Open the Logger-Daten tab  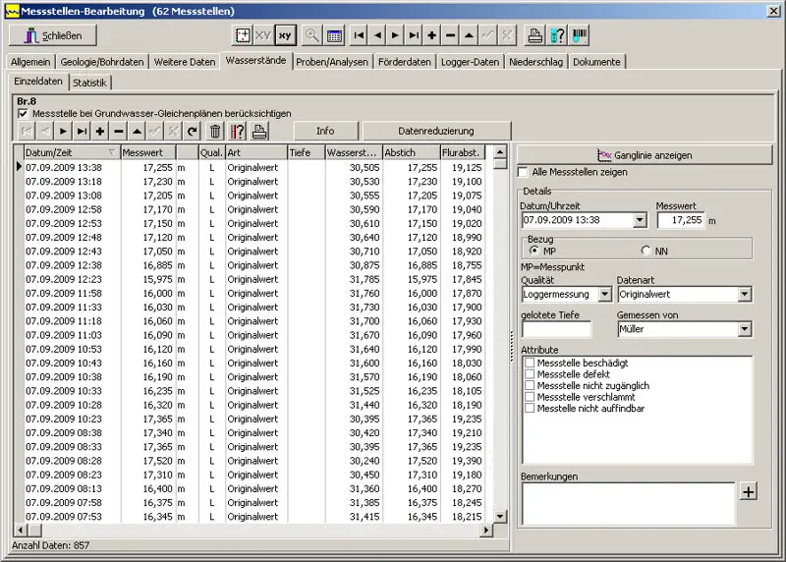(x=470, y=62)
